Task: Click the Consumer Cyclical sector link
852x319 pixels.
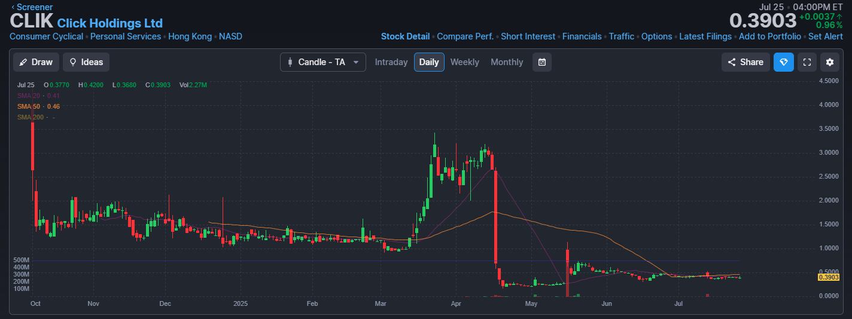Action: (x=46, y=36)
